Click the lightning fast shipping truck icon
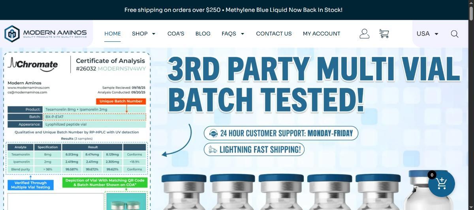Viewport: 474px width, 210px height. [x=213, y=149]
